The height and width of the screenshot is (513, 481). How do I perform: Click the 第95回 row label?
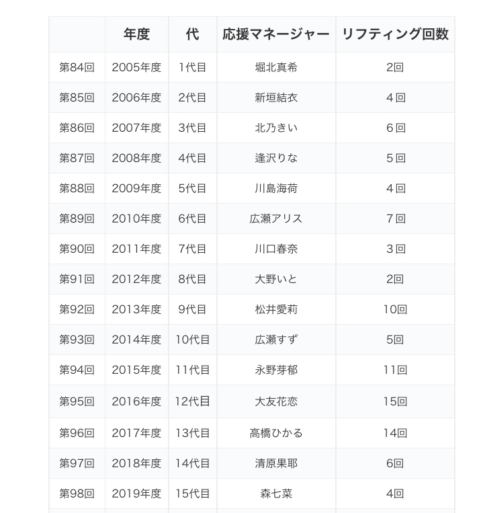pyautogui.click(x=77, y=401)
